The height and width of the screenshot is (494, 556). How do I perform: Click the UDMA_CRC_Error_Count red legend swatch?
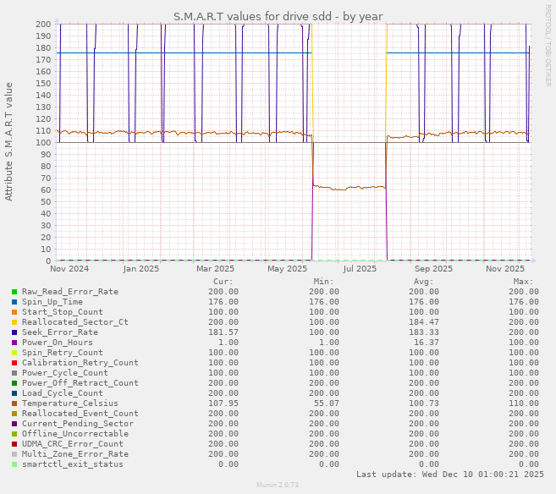click(x=14, y=444)
